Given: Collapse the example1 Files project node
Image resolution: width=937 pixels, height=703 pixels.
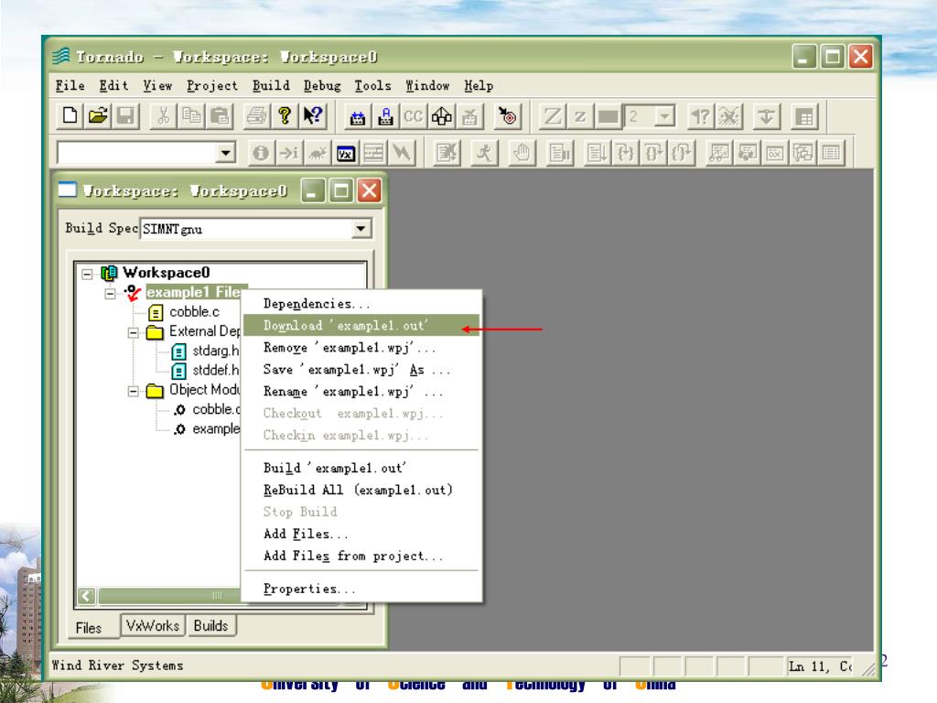Looking at the screenshot, I should [110, 294].
